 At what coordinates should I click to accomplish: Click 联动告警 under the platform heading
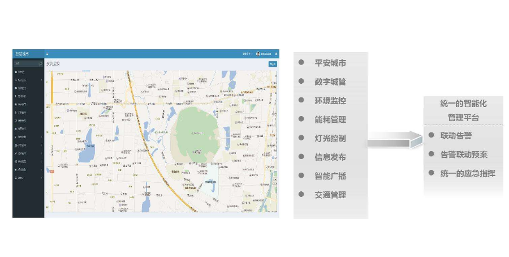(456, 136)
